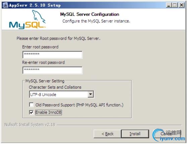Start installation with the Install button
Screen dimensions: 187x144
pyautogui.click(x=135, y=134)
